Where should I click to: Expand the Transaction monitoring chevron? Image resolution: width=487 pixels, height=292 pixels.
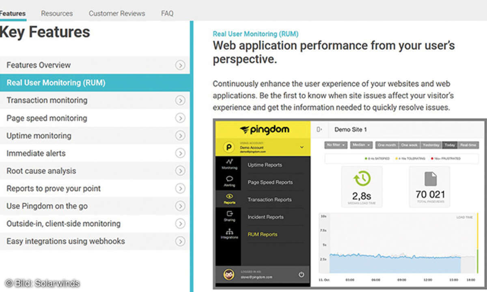coord(180,101)
